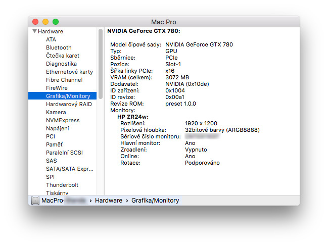Click the Zrcadlení value Vypnuto
Image resolution: width=328 pixels, height=246 pixels.
tap(196, 150)
